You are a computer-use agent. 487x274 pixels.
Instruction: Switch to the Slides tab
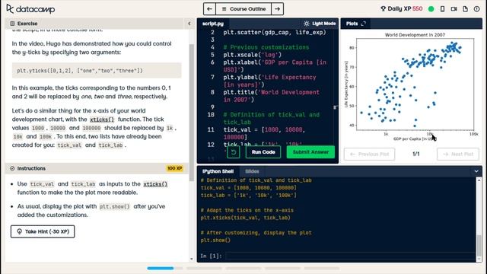[x=252, y=171]
